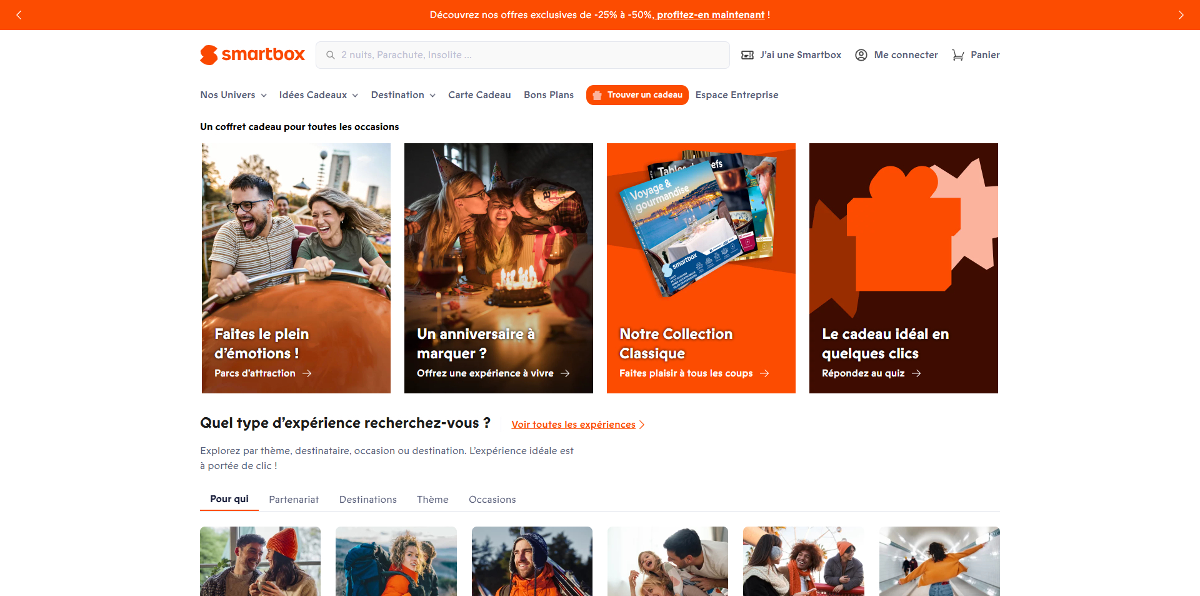The width and height of the screenshot is (1200, 596).
Task: Click chevron after Voir toutes les expériences
Action: click(x=642, y=425)
